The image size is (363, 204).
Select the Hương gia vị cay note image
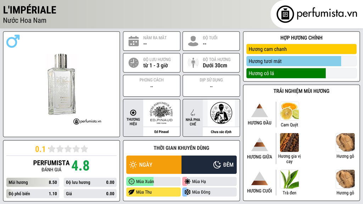[x=289, y=142]
